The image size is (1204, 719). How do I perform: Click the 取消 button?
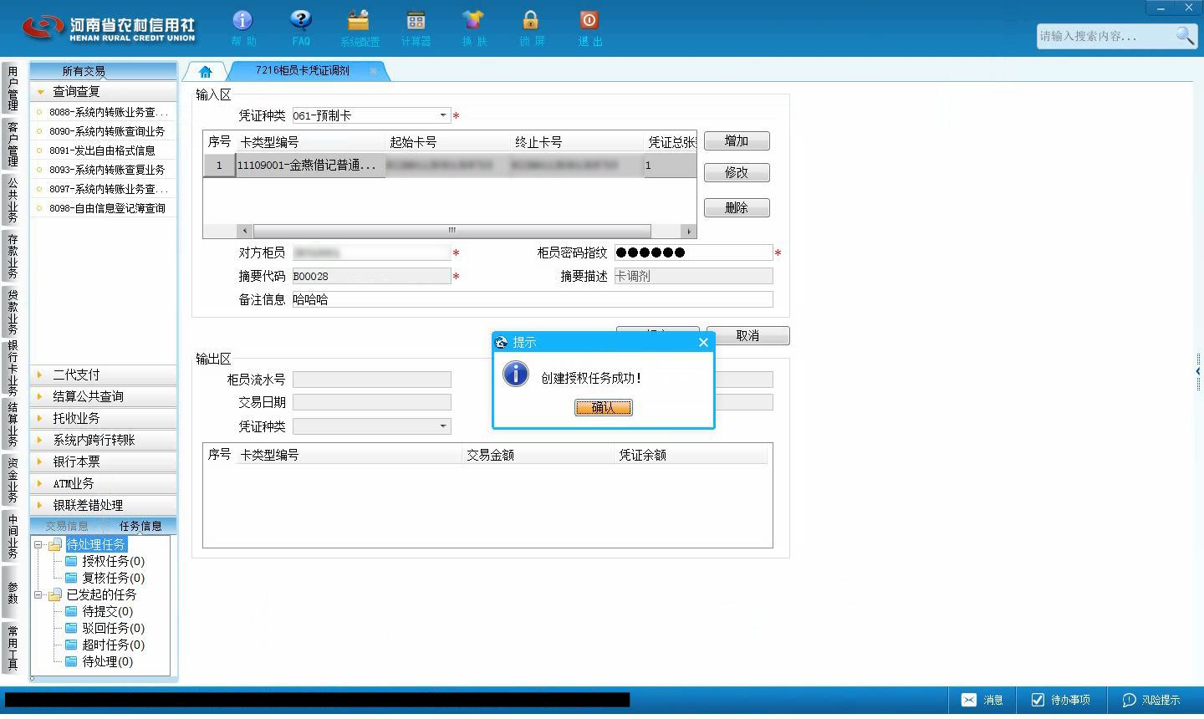click(x=747, y=335)
